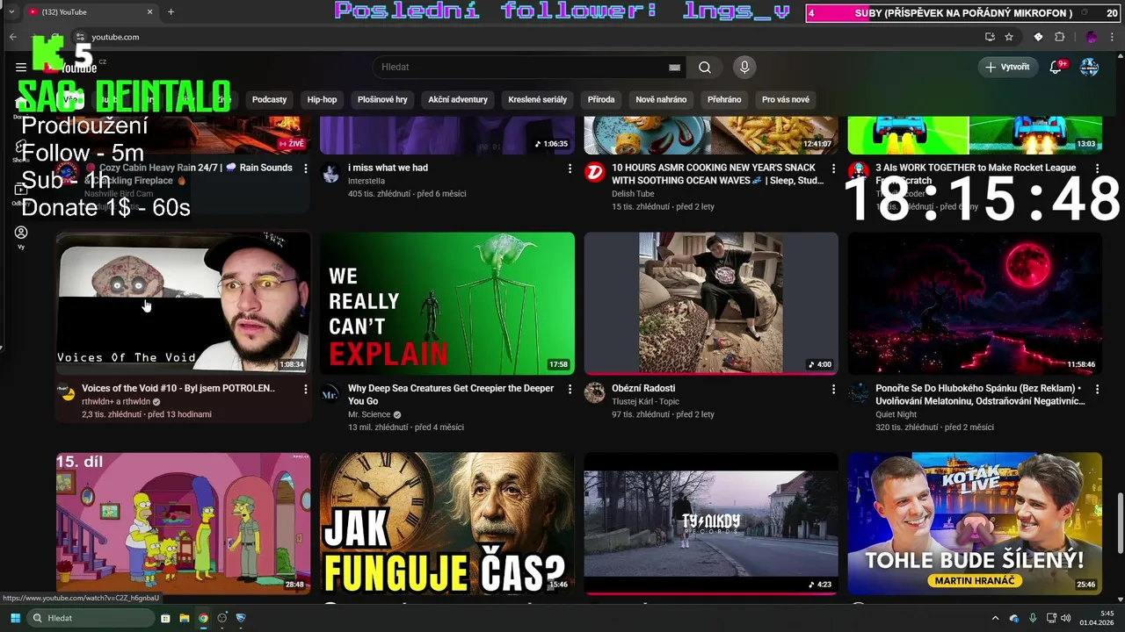The image size is (1125, 632).
Task: Open Mr. Science channel avatar
Action: pyautogui.click(x=330, y=393)
